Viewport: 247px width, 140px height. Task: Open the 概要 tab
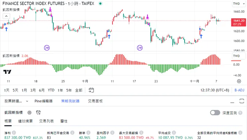coord(8,121)
